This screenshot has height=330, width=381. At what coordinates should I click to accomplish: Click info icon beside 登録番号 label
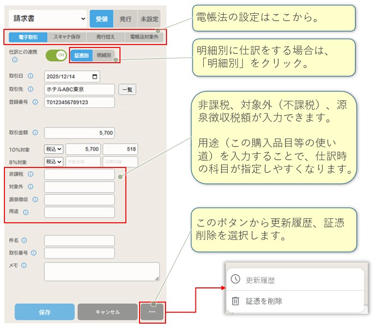click(35, 102)
